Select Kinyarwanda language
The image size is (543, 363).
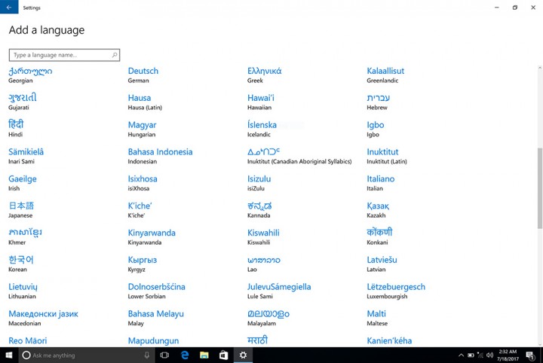152,236
